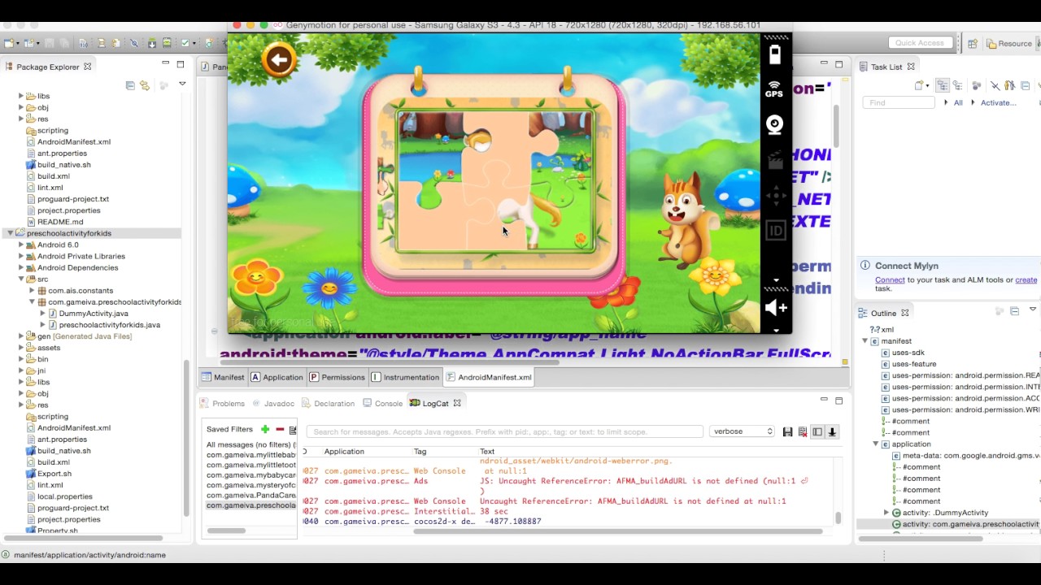This screenshot has width=1041, height=585.
Task: Edit the selected LogCat filter
Action: [x=293, y=430]
